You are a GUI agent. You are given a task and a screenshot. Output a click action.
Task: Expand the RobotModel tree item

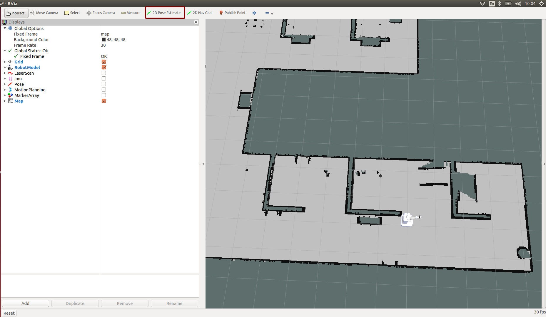click(x=5, y=68)
